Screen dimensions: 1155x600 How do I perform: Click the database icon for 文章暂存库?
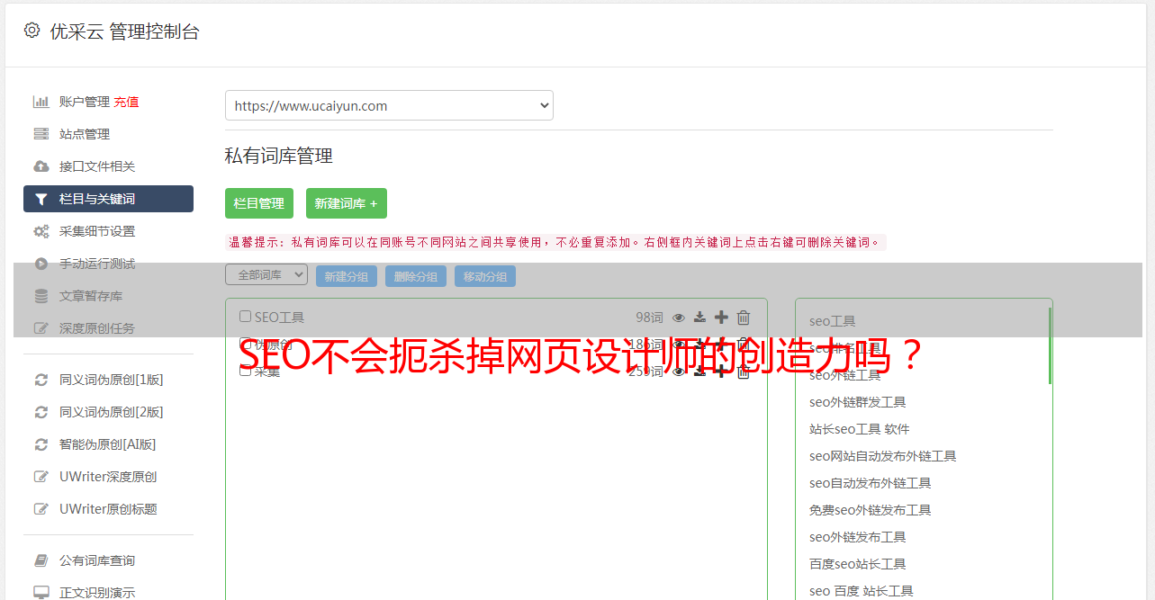click(41, 296)
